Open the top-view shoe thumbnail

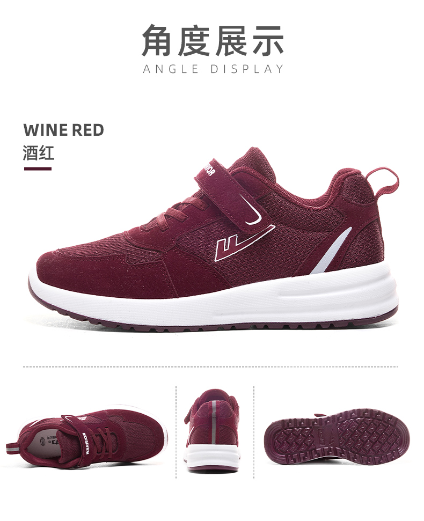point(86,438)
